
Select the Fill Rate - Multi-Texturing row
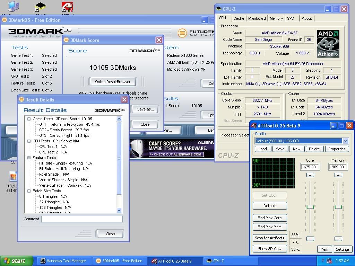(64, 169)
